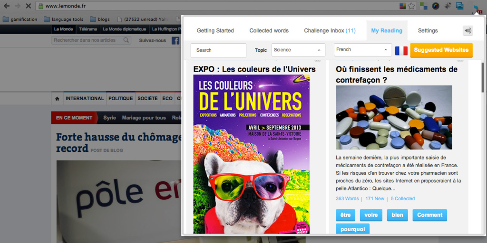Open the INTERNATIONAL section
The width and height of the screenshot is (487, 243).
pos(85,99)
